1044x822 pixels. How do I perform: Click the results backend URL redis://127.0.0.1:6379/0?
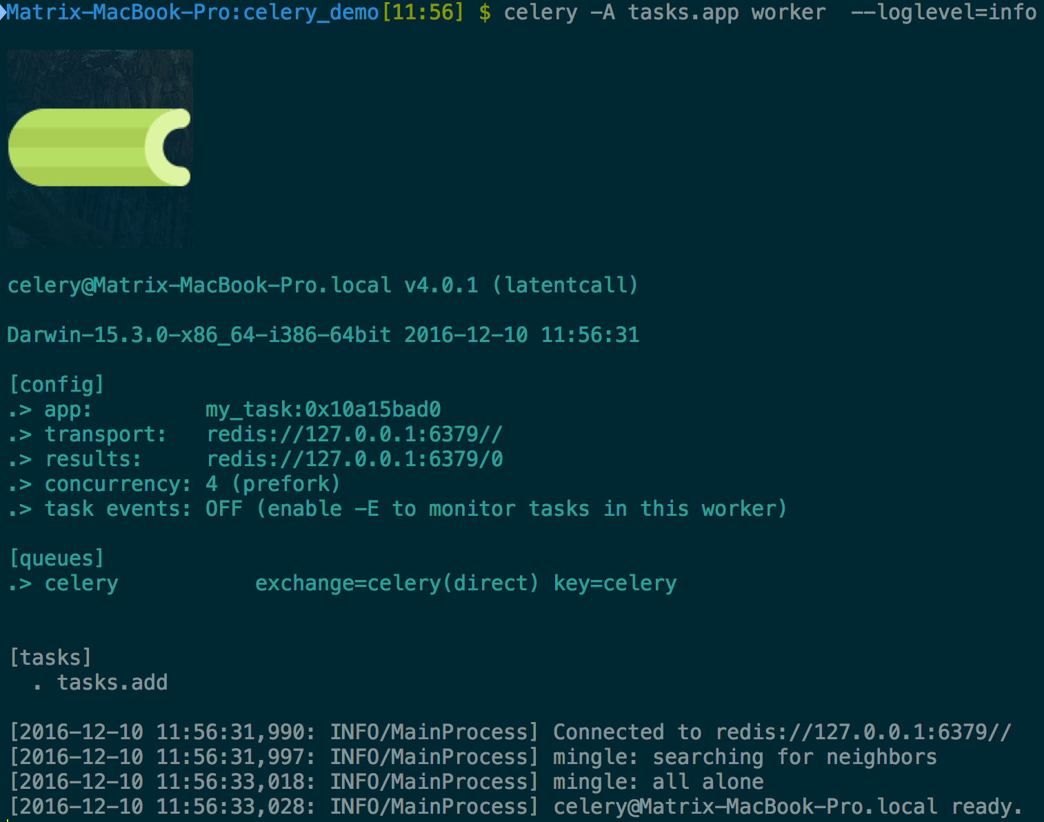coord(356,459)
